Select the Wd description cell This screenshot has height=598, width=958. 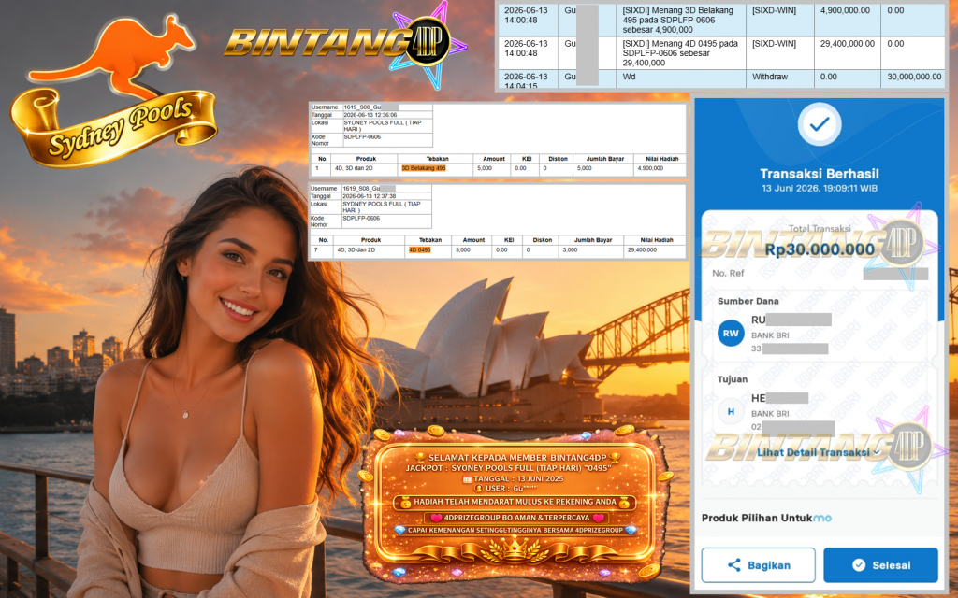tap(681, 79)
